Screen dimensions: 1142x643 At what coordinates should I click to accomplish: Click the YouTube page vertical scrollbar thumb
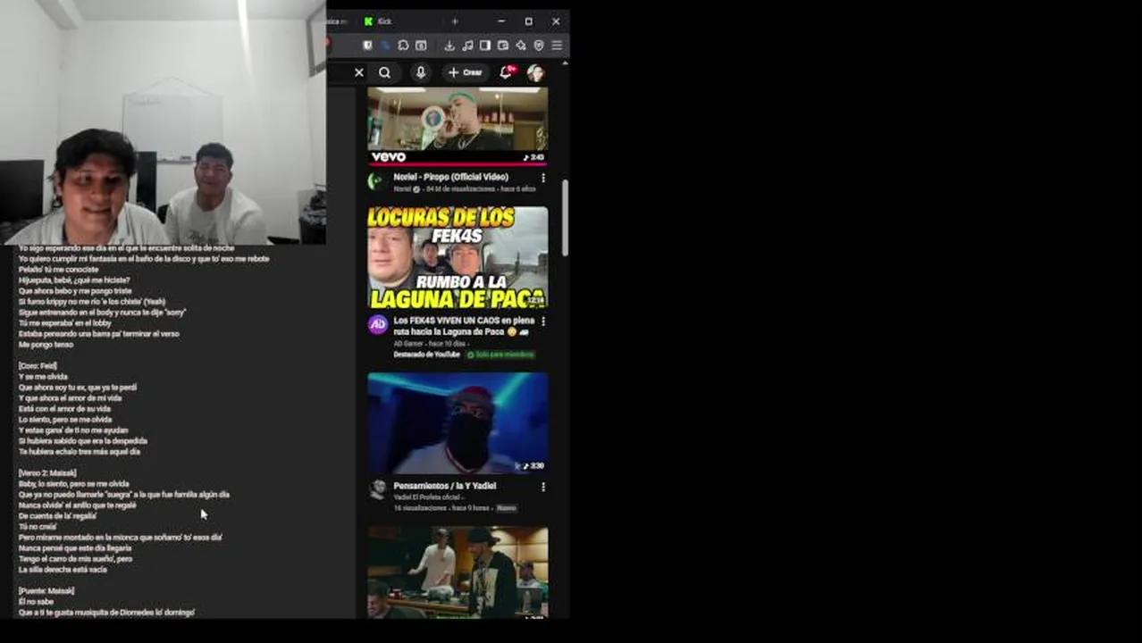(x=565, y=218)
